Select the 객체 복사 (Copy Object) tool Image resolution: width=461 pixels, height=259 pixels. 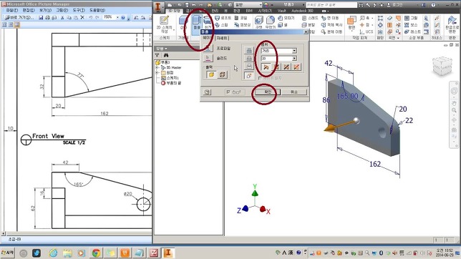click(x=331, y=25)
